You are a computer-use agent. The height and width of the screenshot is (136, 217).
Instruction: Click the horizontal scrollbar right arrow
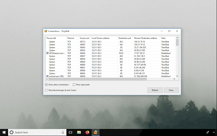[174, 79]
